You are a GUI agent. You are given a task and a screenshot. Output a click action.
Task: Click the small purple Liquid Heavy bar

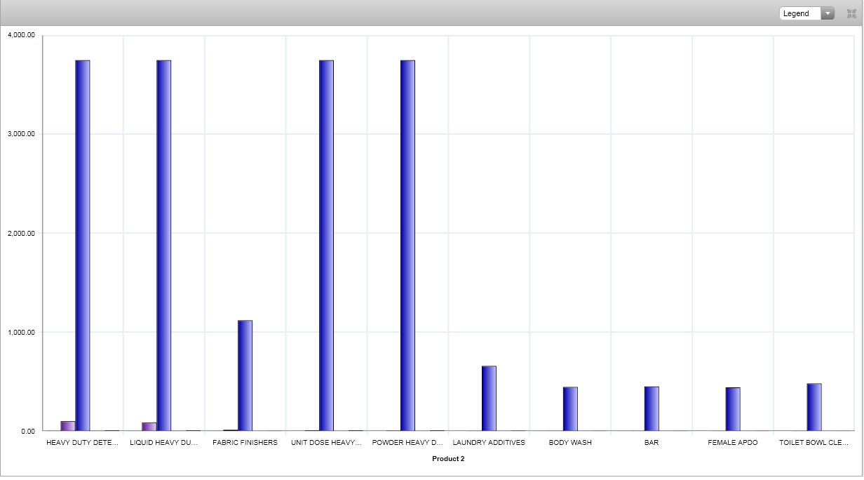click(x=149, y=427)
